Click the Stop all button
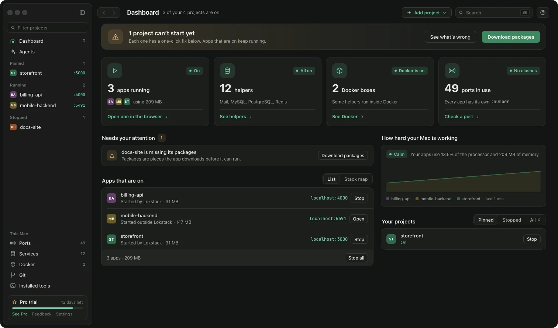The width and height of the screenshot is (558, 328). (356, 258)
